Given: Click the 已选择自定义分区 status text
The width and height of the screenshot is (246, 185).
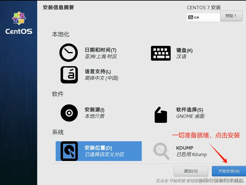Looking at the screenshot, I should coord(104,155).
